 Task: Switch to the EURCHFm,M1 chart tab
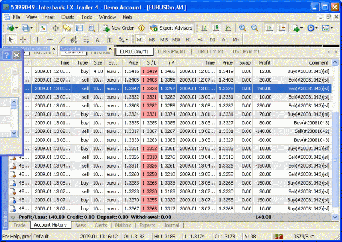pos(210,51)
